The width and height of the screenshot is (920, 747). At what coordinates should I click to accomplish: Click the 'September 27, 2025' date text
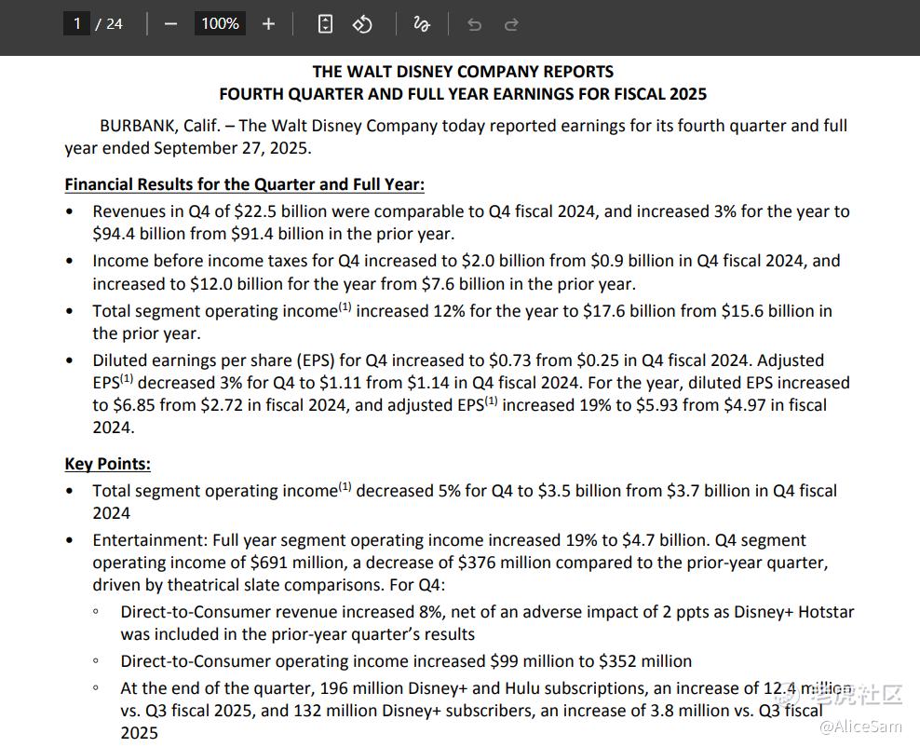pyautogui.click(x=231, y=148)
